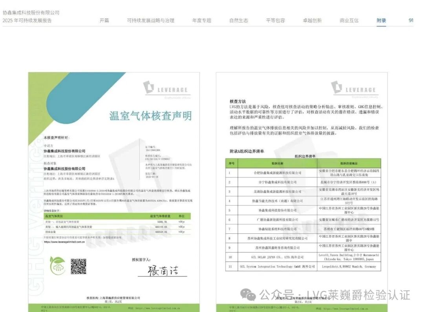Click the GCL System Integration Technology GmbH row

[303, 267]
